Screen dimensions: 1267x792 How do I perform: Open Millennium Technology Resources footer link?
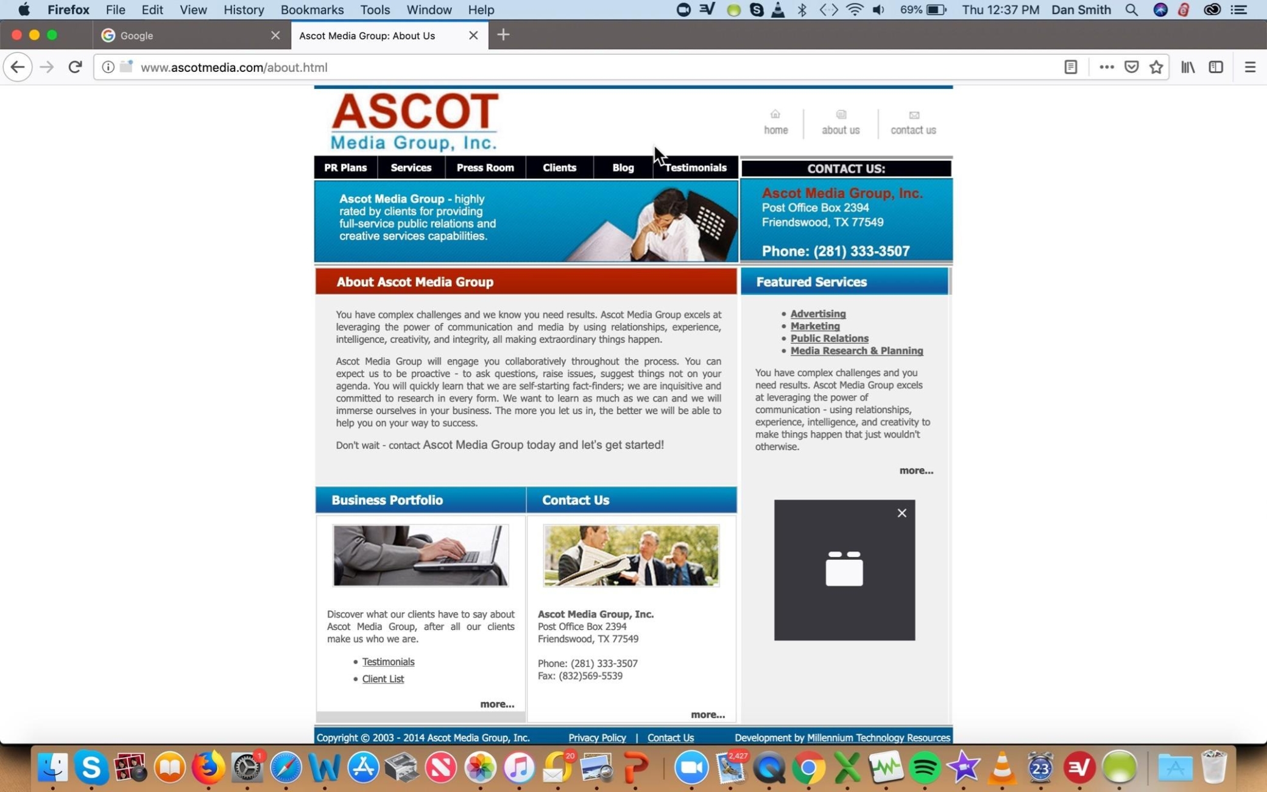pyautogui.click(x=878, y=738)
